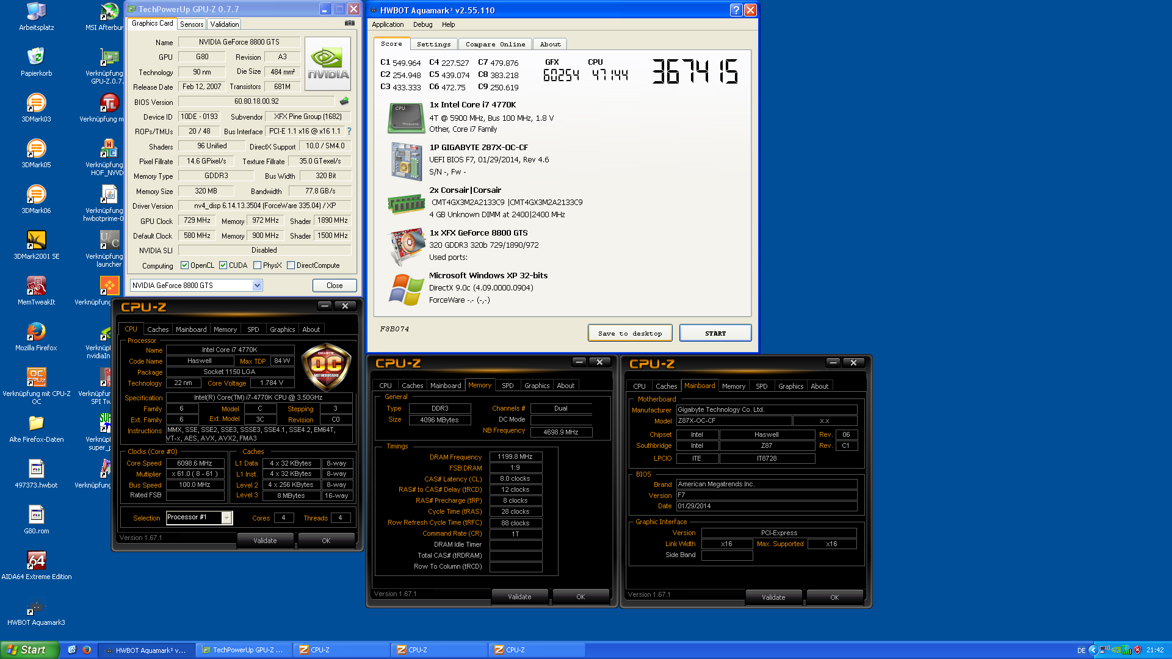Switch to the Compare Online tab

pyautogui.click(x=495, y=44)
